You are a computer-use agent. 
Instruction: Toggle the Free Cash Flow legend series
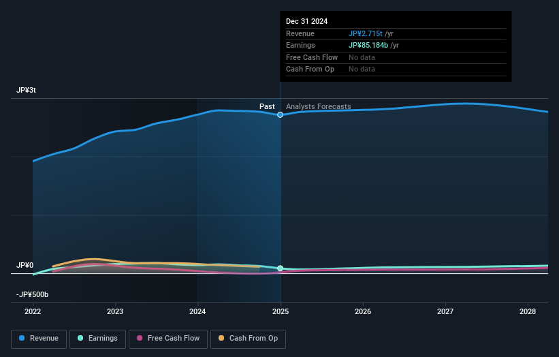click(x=168, y=339)
